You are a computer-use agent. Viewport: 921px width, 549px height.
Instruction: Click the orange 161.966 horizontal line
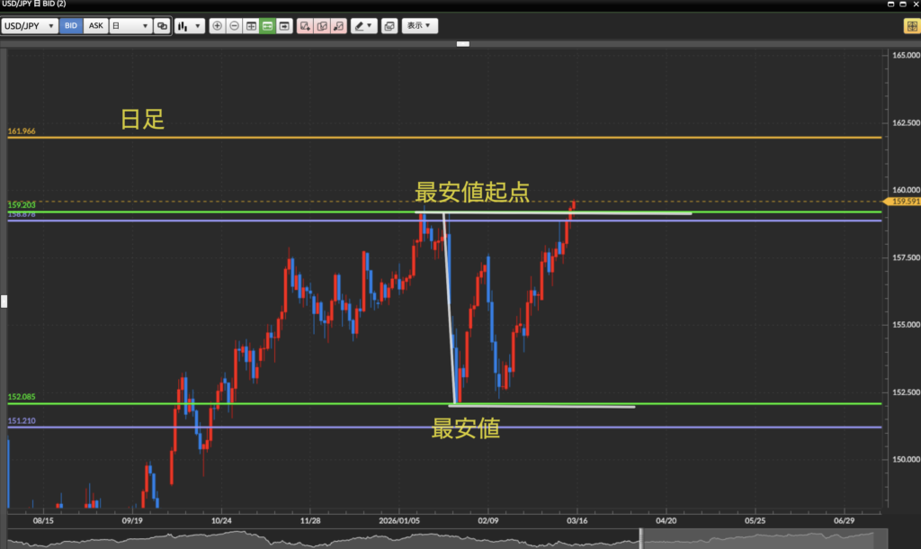[x=450, y=138]
